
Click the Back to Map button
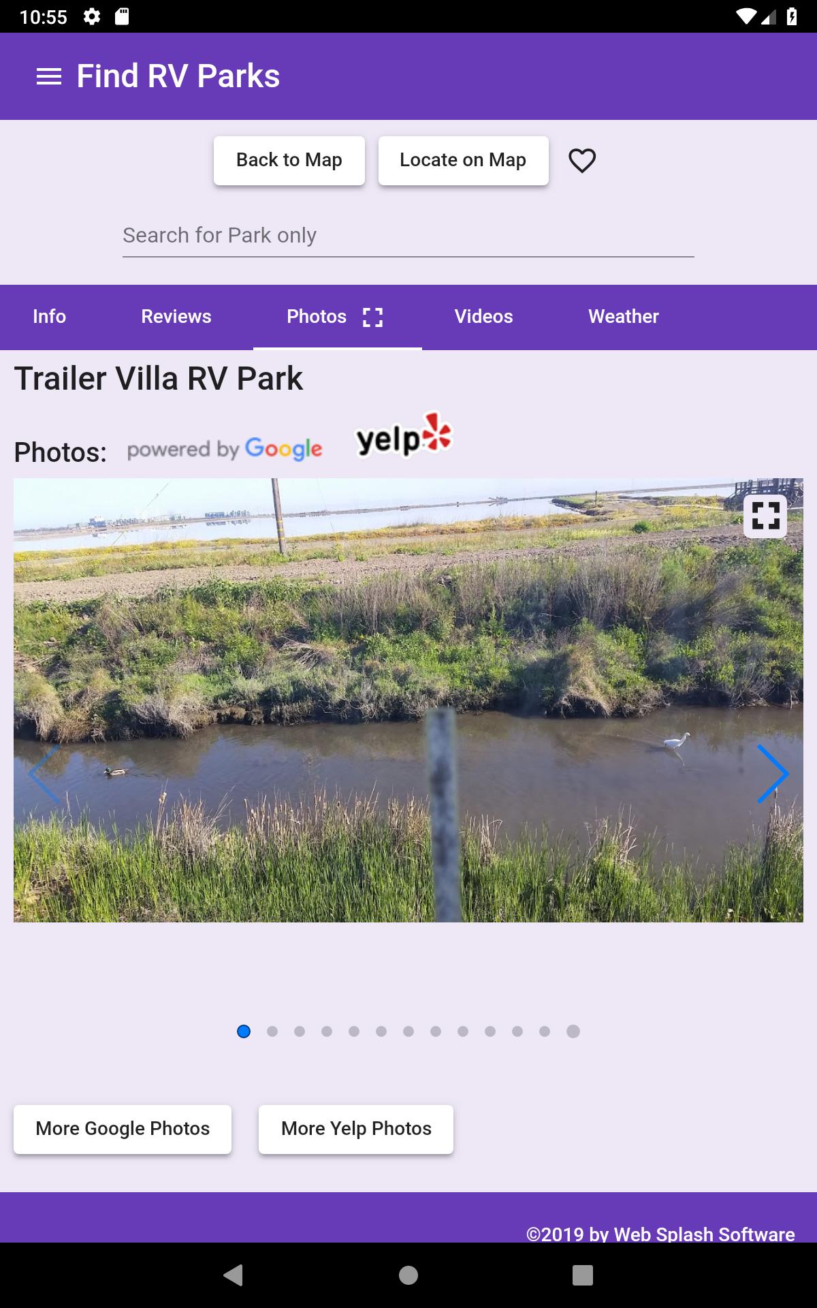click(289, 160)
